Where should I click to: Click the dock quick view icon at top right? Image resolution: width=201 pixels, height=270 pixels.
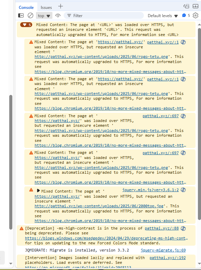(186, 6)
